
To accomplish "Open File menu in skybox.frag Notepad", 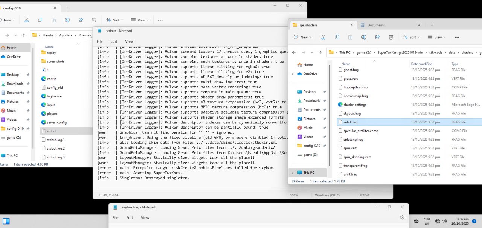I will (115, 217).
